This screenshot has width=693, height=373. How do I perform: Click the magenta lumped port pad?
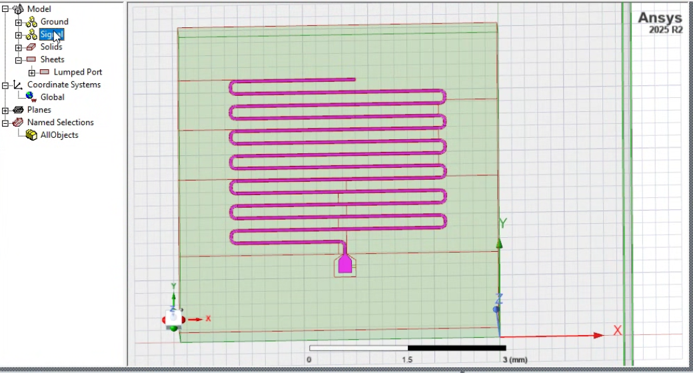[345, 264]
